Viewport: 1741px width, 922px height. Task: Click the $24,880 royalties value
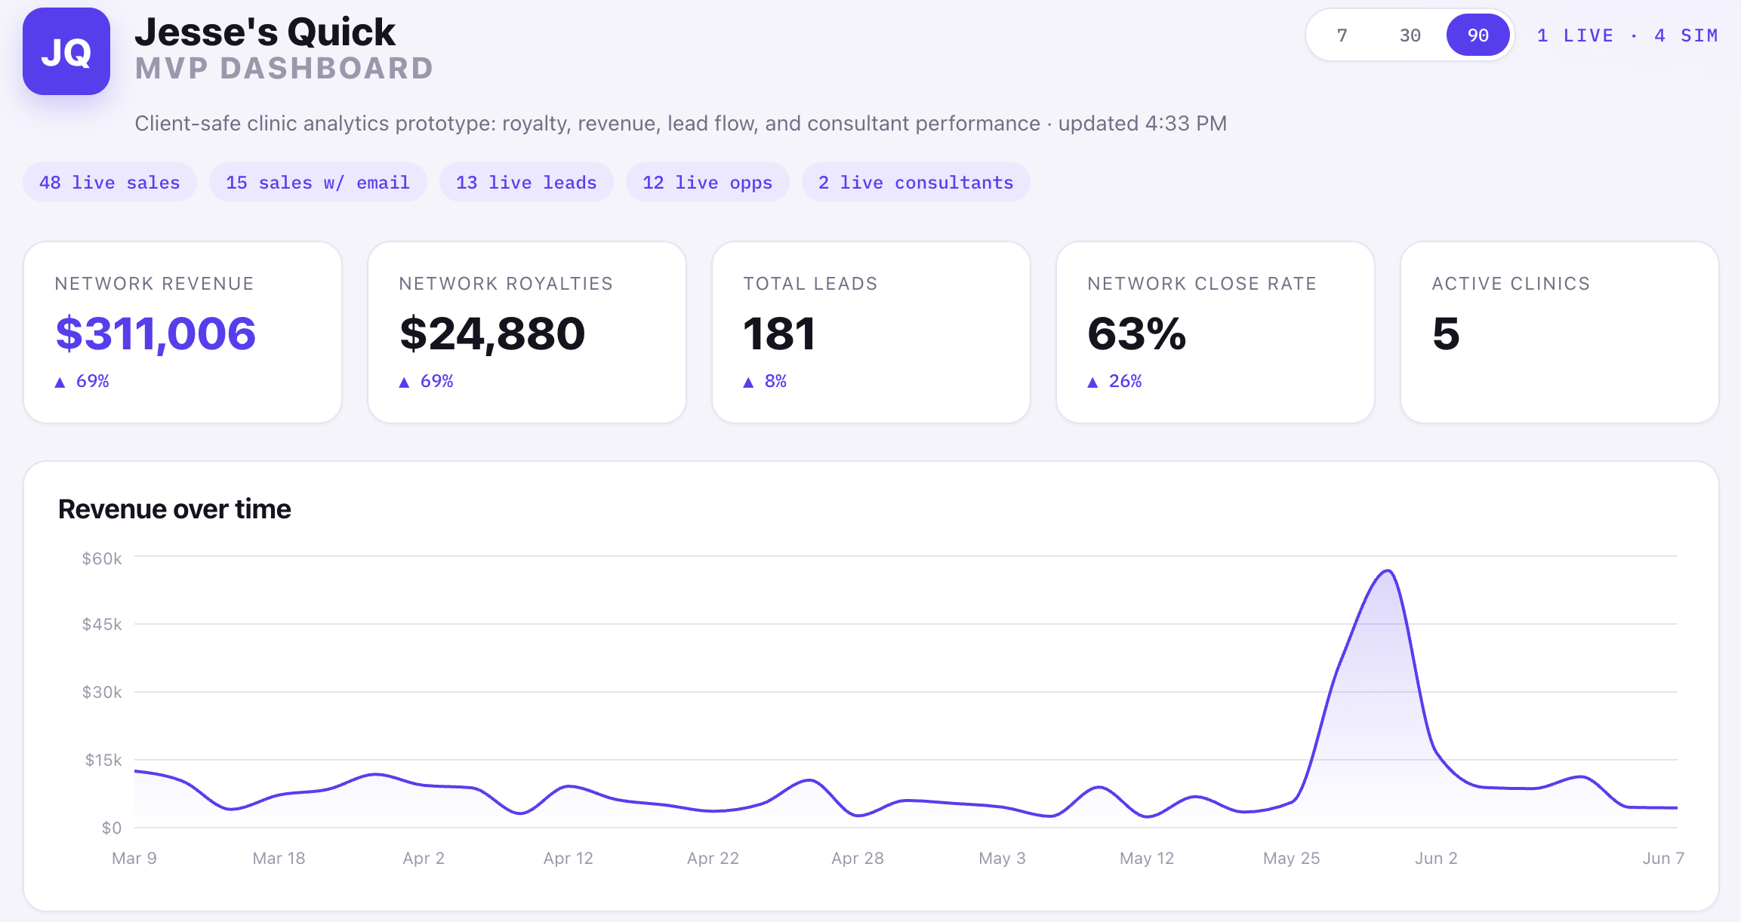(x=492, y=333)
